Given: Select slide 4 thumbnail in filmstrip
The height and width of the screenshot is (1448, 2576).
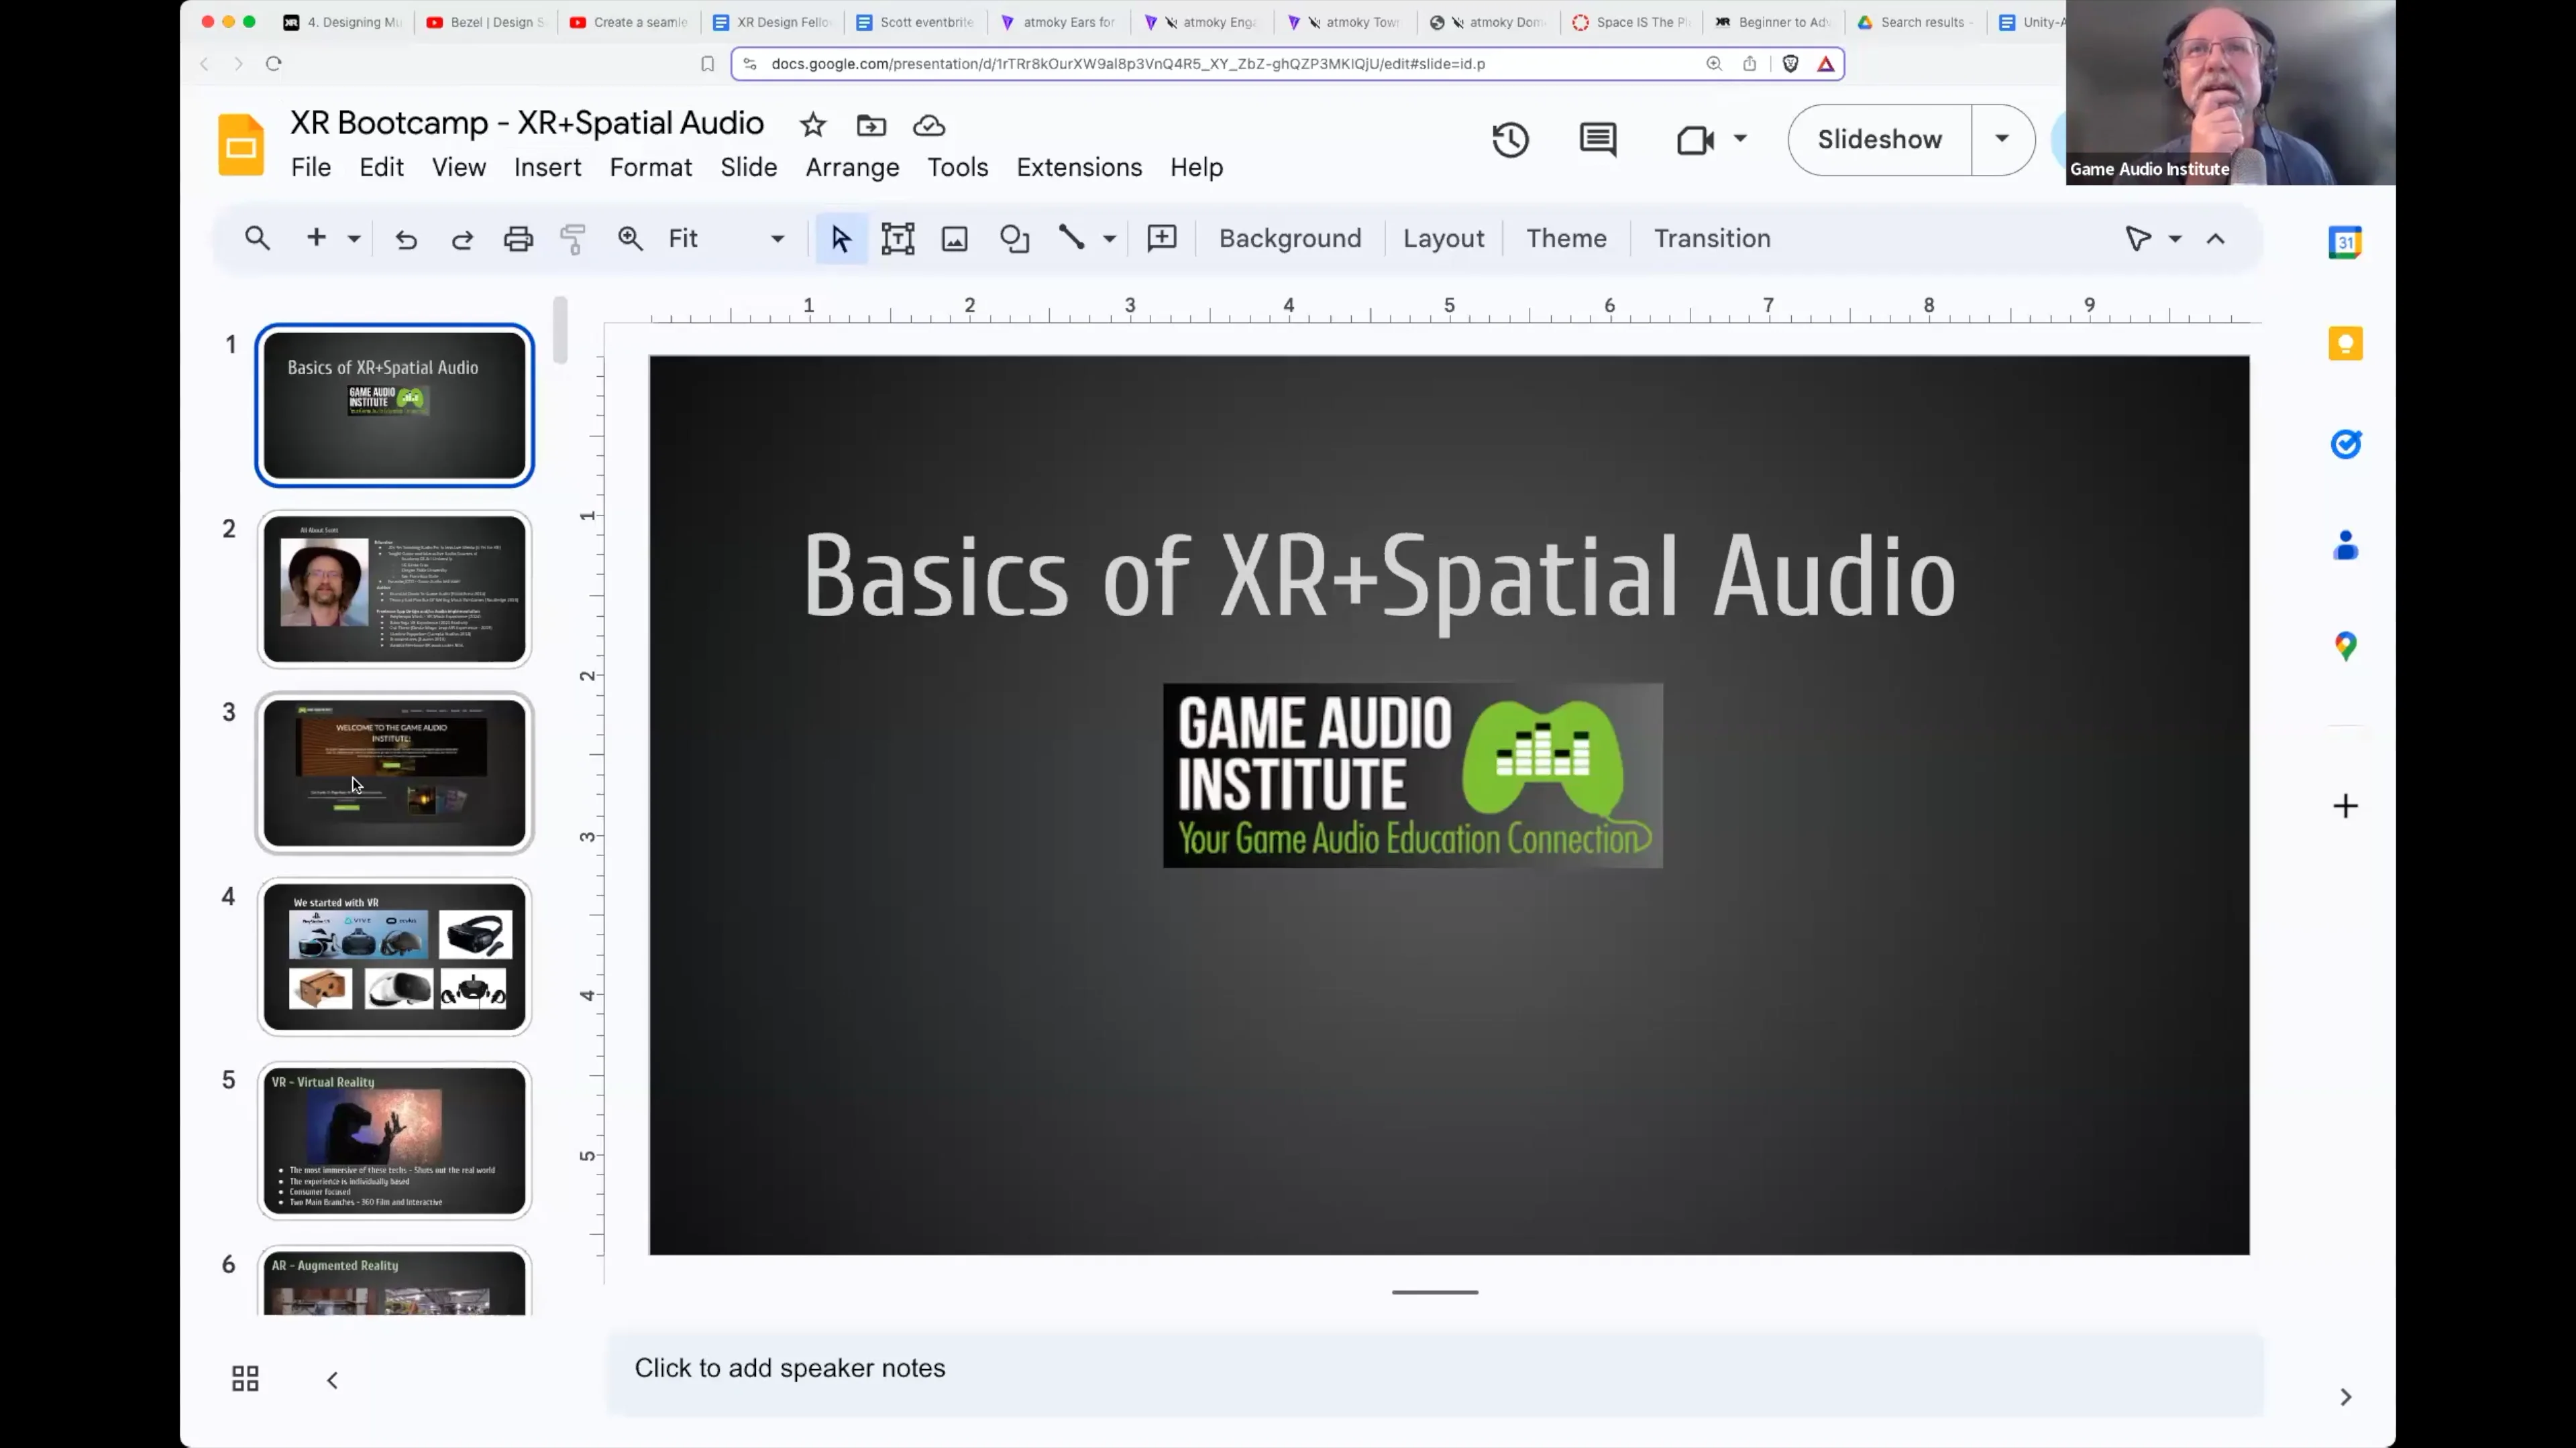Looking at the screenshot, I should 394,957.
